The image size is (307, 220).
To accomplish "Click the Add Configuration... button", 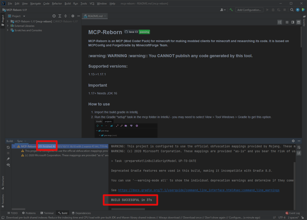I will (x=249, y=10).
